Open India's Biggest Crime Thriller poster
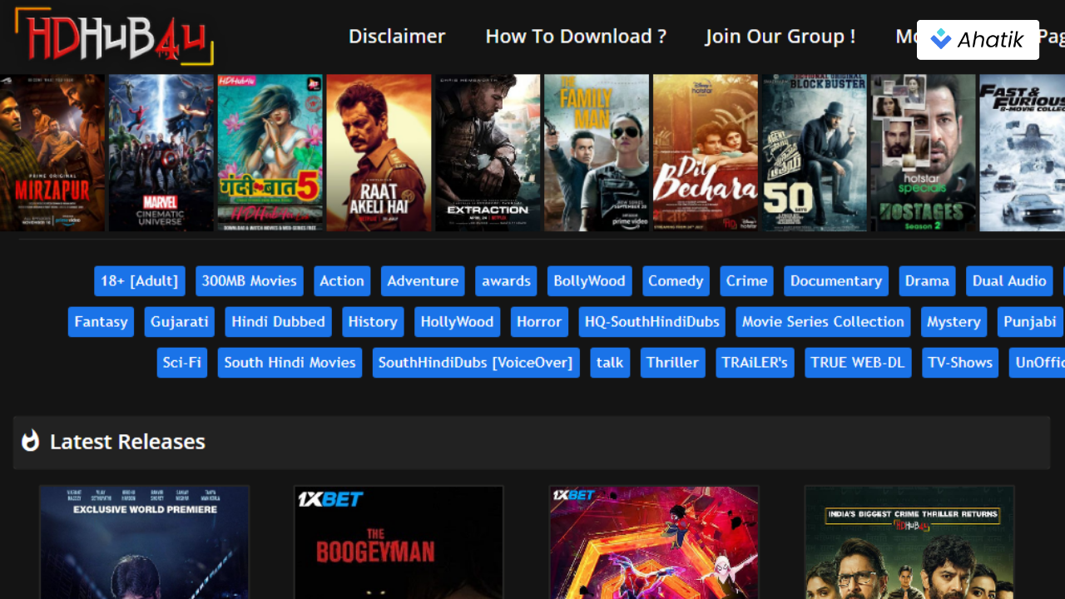Image resolution: width=1065 pixels, height=599 pixels. pos(909,542)
